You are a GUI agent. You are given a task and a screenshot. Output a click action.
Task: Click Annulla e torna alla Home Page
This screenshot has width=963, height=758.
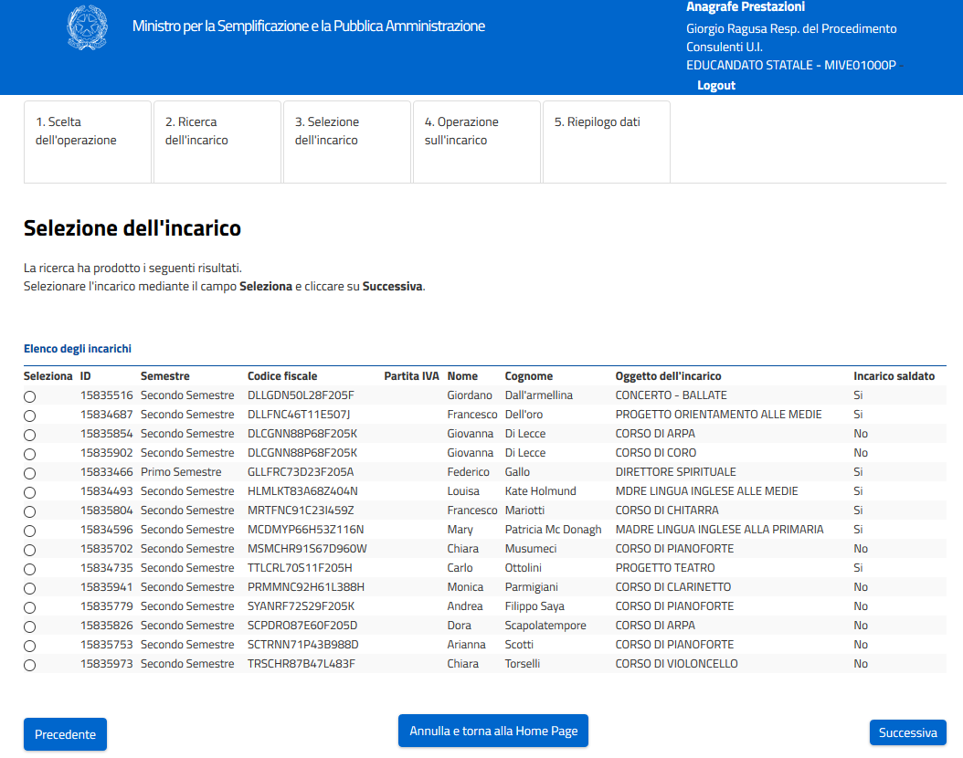pos(493,732)
